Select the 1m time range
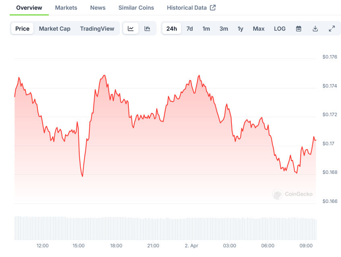This screenshot has height=257, width=341. (x=206, y=29)
